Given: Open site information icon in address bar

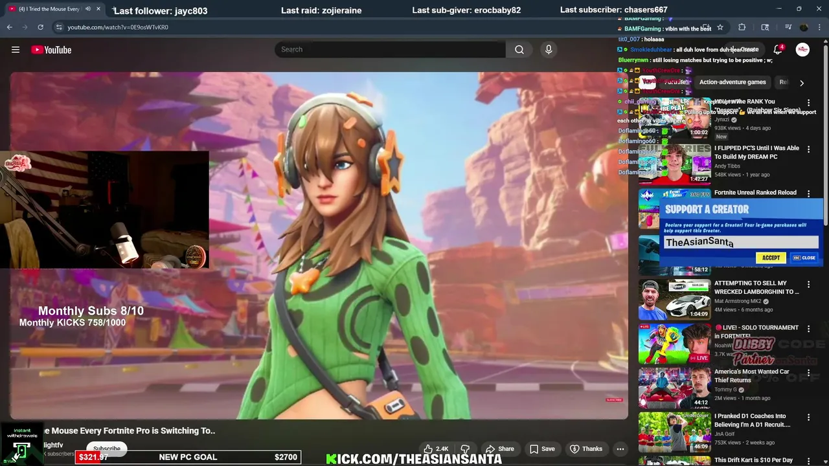Looking at the screenshot, I should tap(59, 27).
